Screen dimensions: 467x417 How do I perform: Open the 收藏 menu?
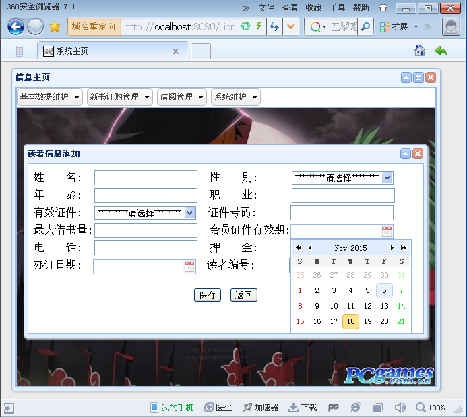[x=313, y=8]
